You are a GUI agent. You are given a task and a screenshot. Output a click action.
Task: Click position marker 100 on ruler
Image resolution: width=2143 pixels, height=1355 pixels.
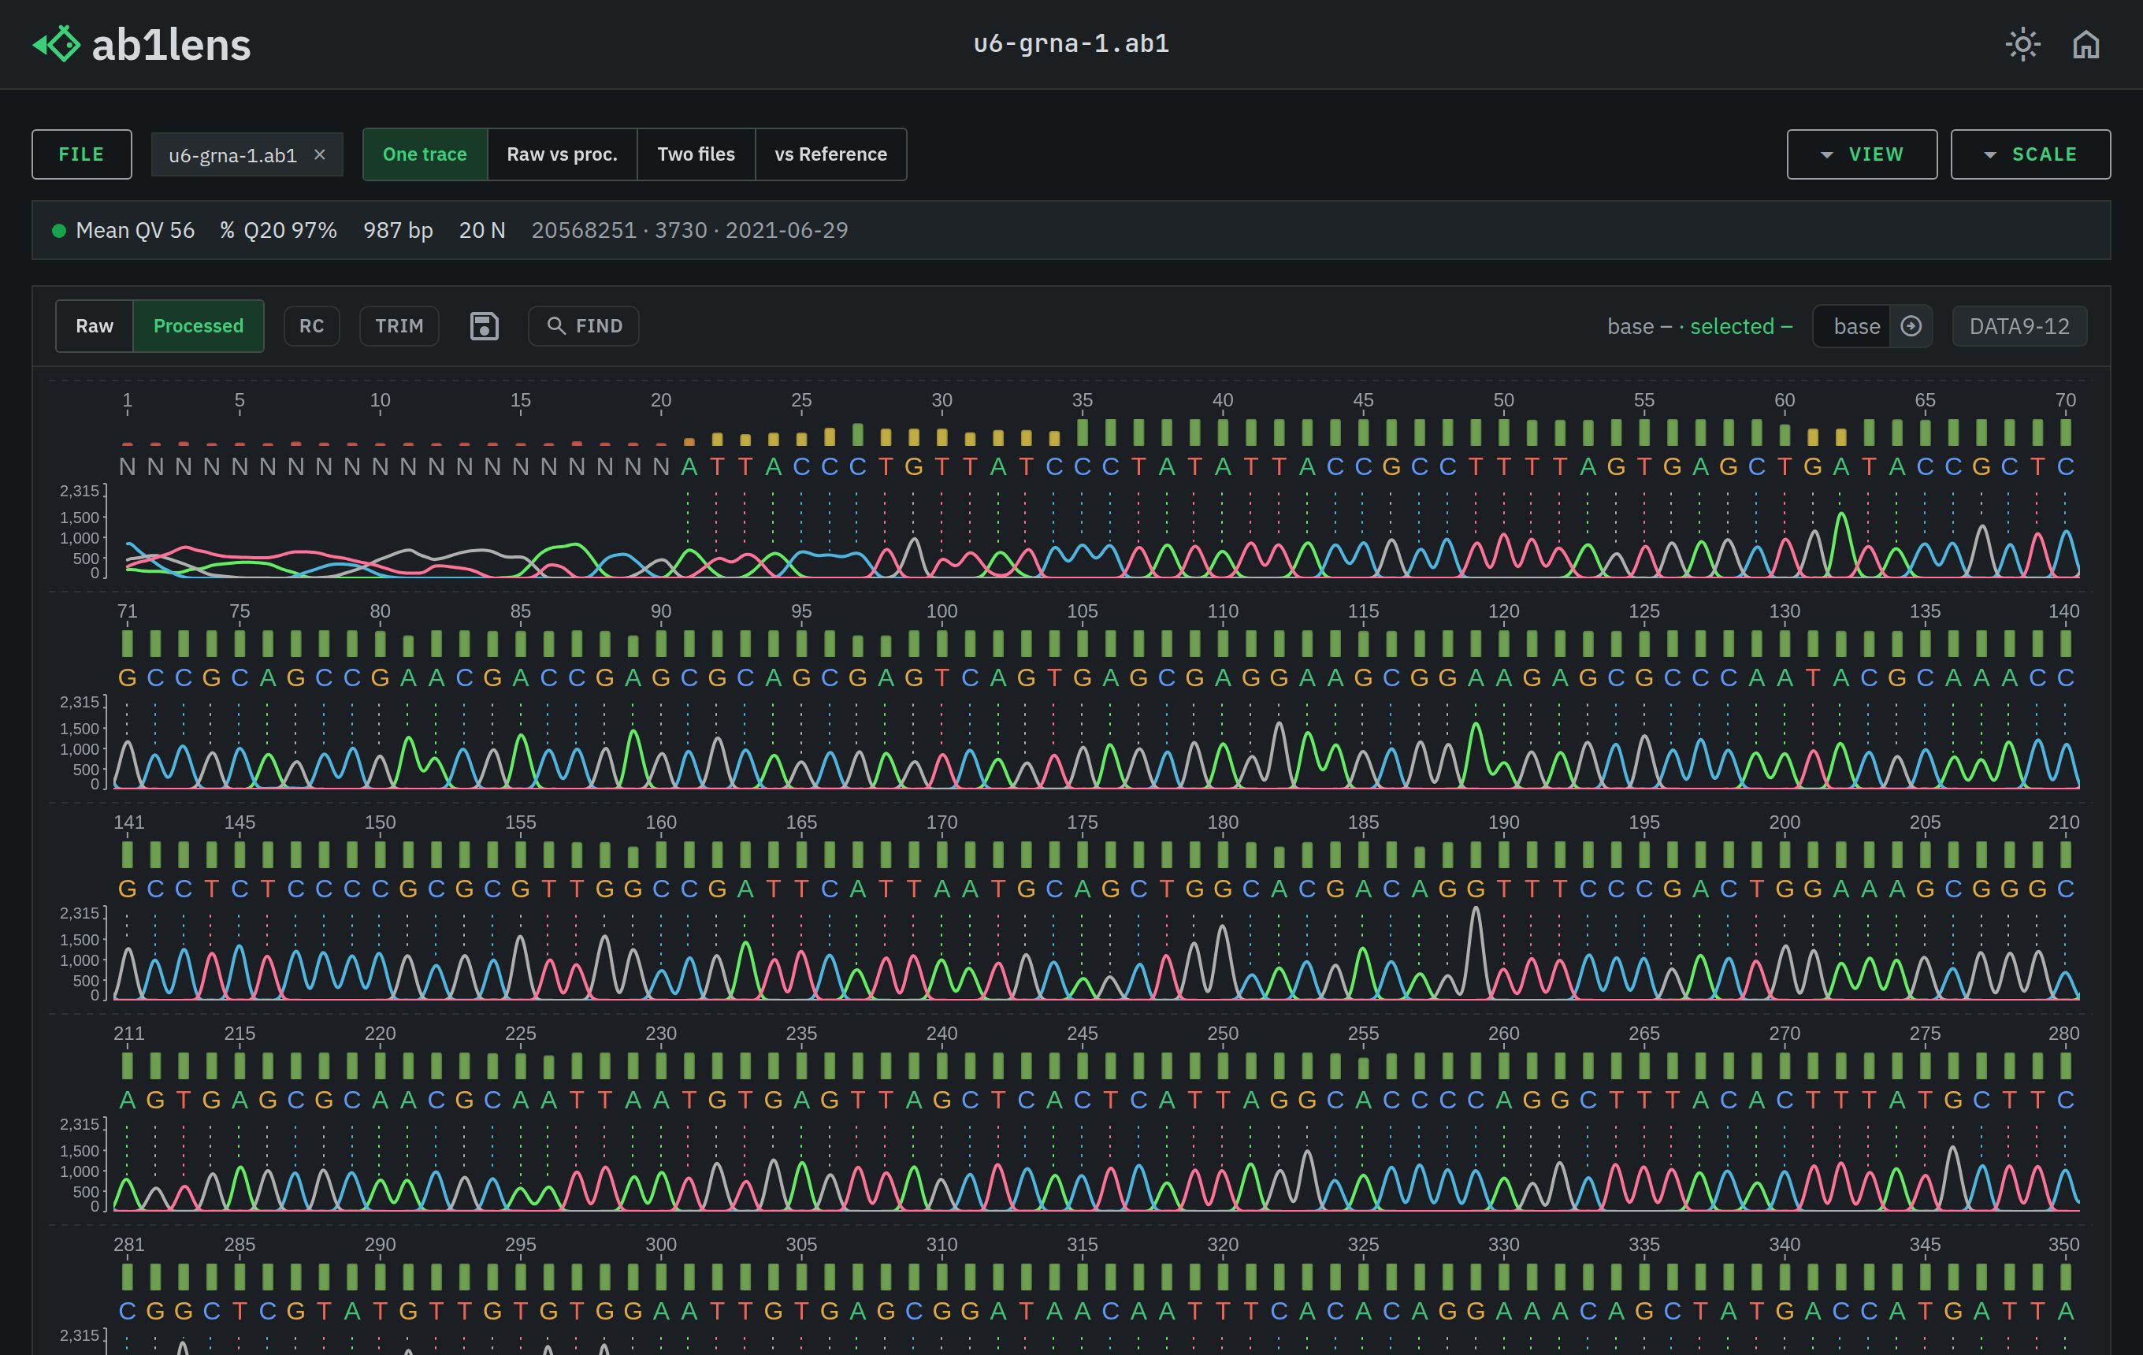click(942, 611)
